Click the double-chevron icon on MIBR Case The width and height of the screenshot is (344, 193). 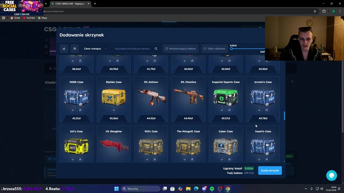point(80,110)
